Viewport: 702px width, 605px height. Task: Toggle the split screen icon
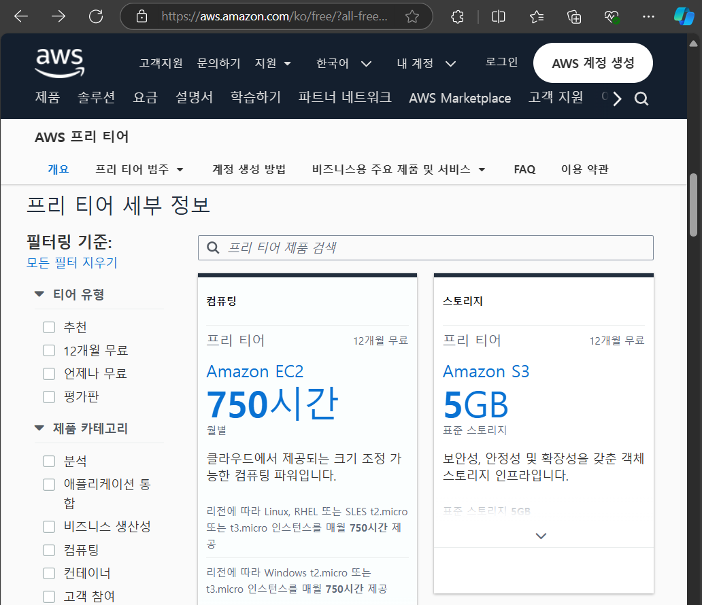(499, 16)
